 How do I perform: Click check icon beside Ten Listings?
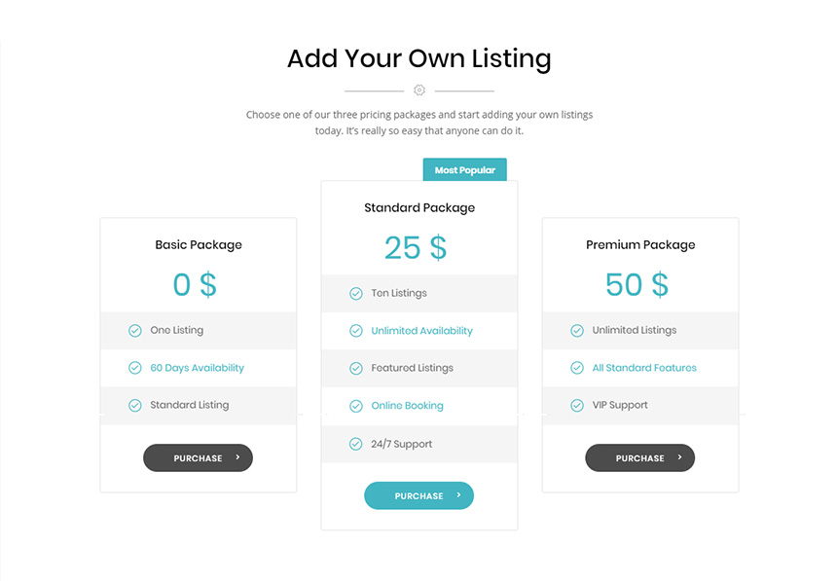point(356,293)
